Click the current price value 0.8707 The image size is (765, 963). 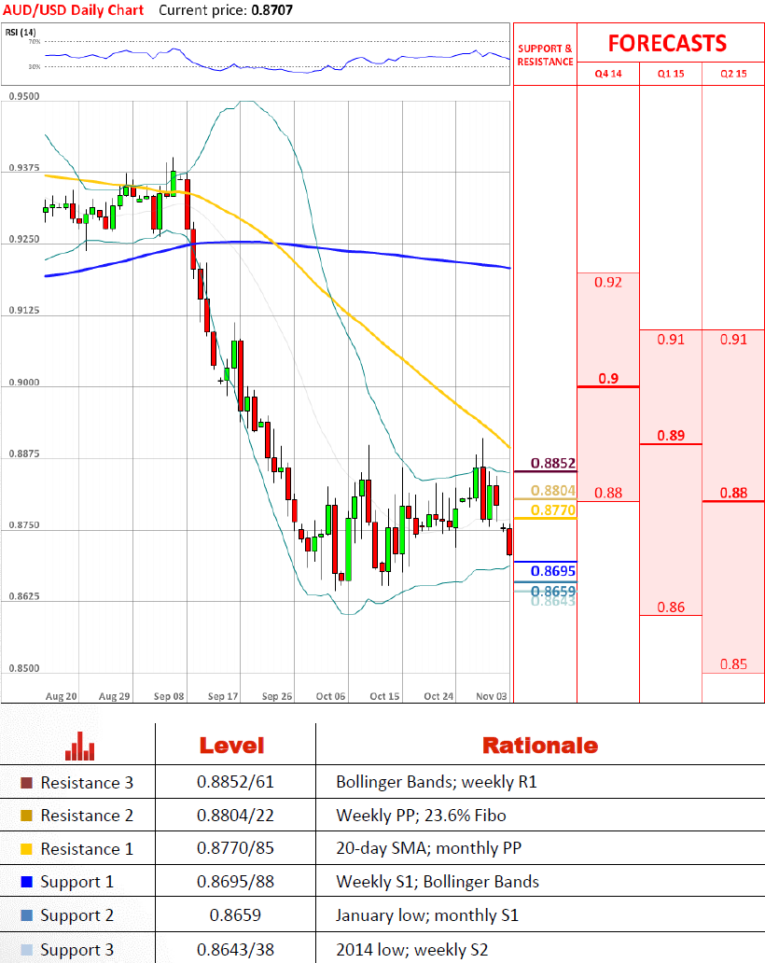pyautogui.click(x=272, y=10)
